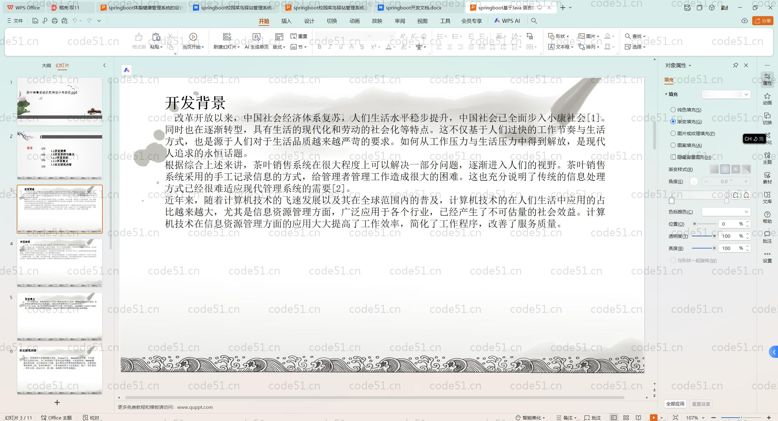Select Picture or Texture Fill option
Image resolution: width=778 pixels, height=421 pixels.
[673, 133]
